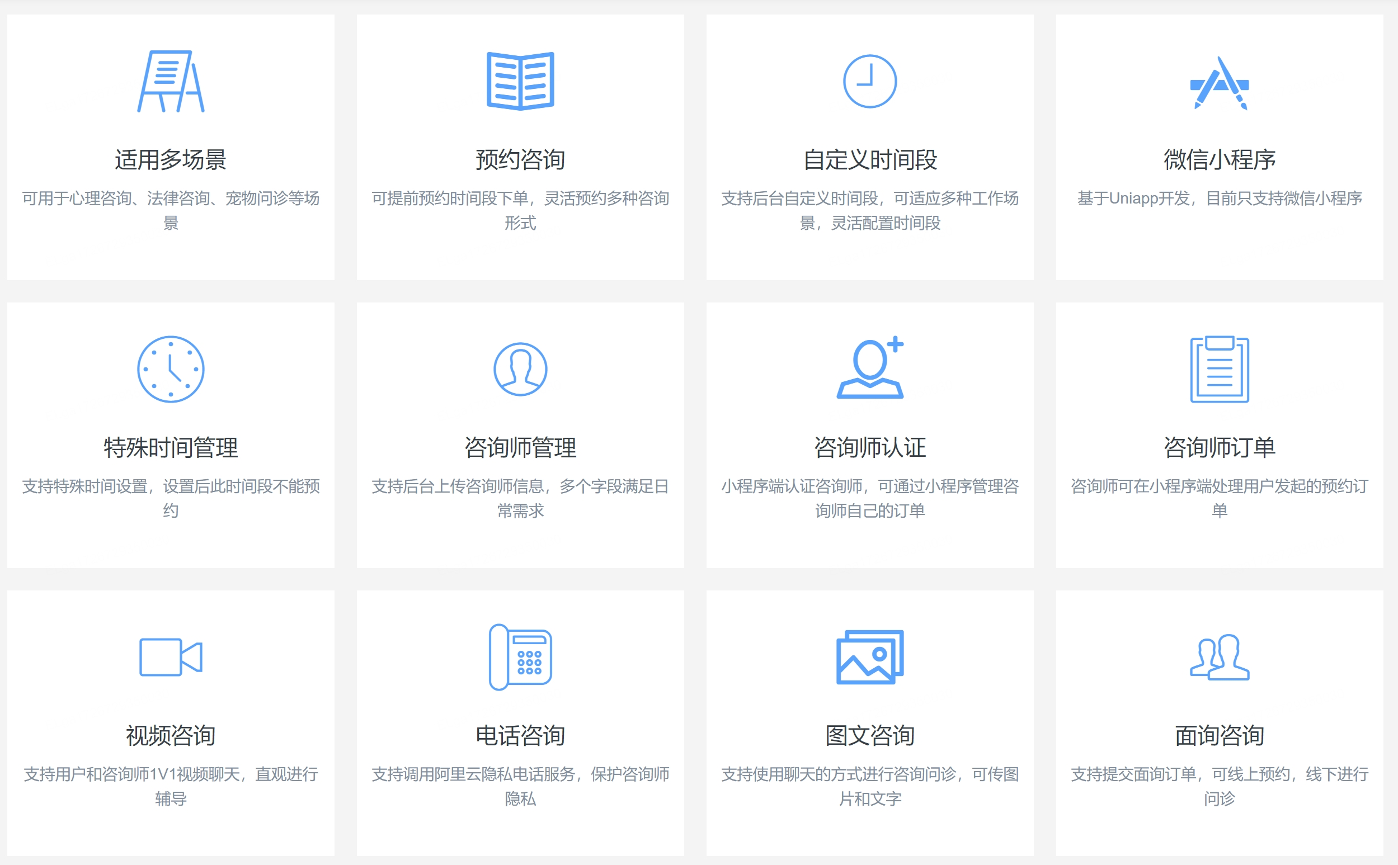The width and height of the screenshot is (1398, 865).
Task: Select the 预约咨询 title text
Action: (x=520, y=159)
